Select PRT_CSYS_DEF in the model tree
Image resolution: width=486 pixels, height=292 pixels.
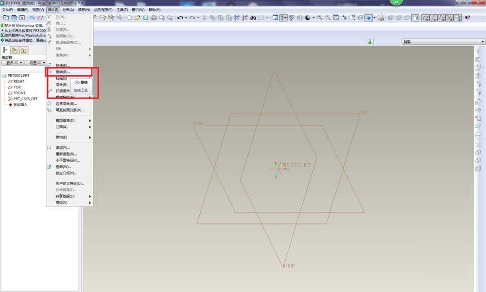tap(25, 99)
